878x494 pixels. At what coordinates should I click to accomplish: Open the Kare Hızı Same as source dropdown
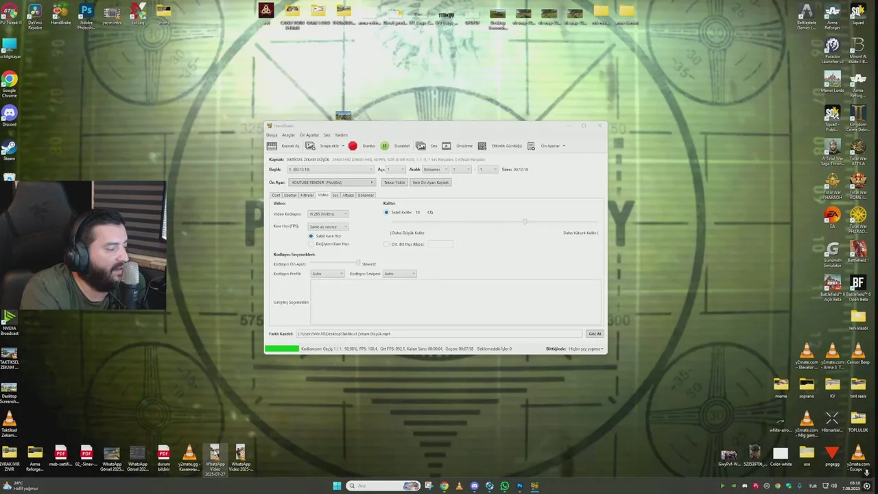click(x=328, y=226)
